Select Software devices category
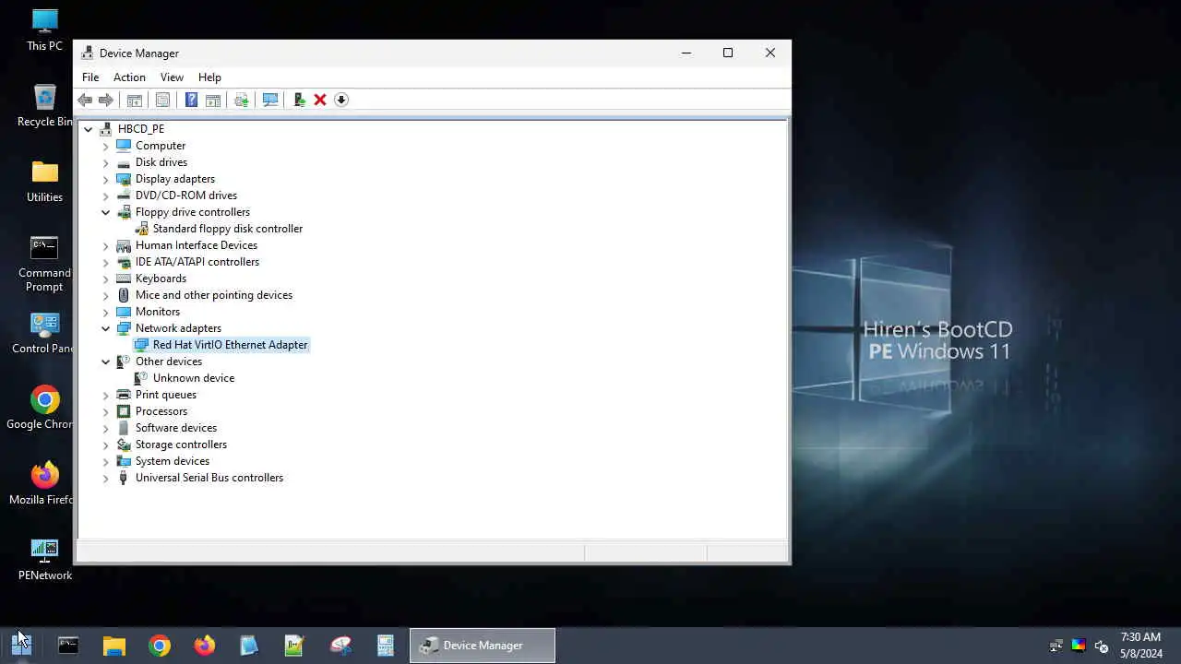This screenshot has width=1181, height=664. pyautogui.click(x=176, y=428)
